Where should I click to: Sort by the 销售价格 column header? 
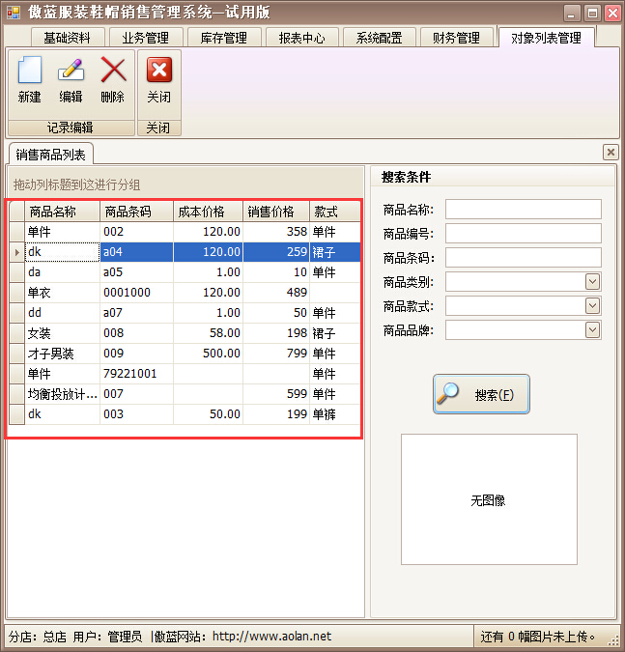(x=276, y=212)
